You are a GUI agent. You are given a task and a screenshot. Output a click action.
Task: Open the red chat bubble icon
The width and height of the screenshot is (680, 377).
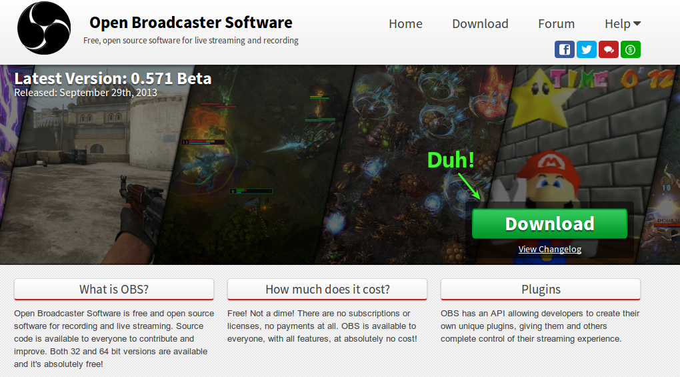(x=609, y=49)
